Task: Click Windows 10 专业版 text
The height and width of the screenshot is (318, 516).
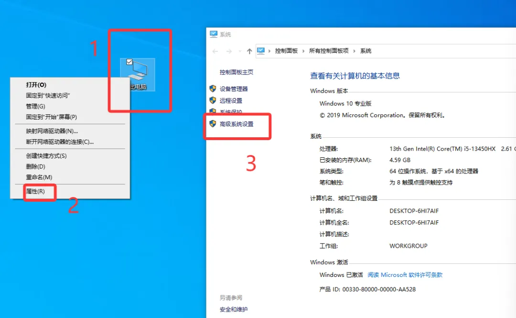Action: coord(345,103)
